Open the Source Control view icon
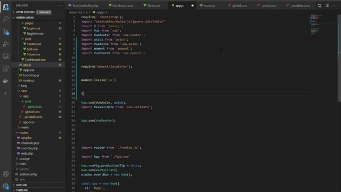This screenshot has height=192, width=341. click(6, 32)
